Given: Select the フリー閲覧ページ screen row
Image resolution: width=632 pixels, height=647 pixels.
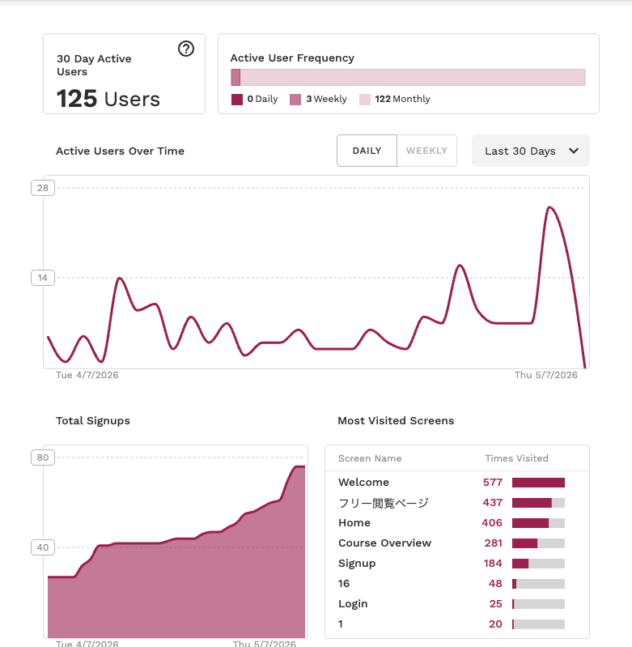Looking at the screenshot, I should pos(457,503).
